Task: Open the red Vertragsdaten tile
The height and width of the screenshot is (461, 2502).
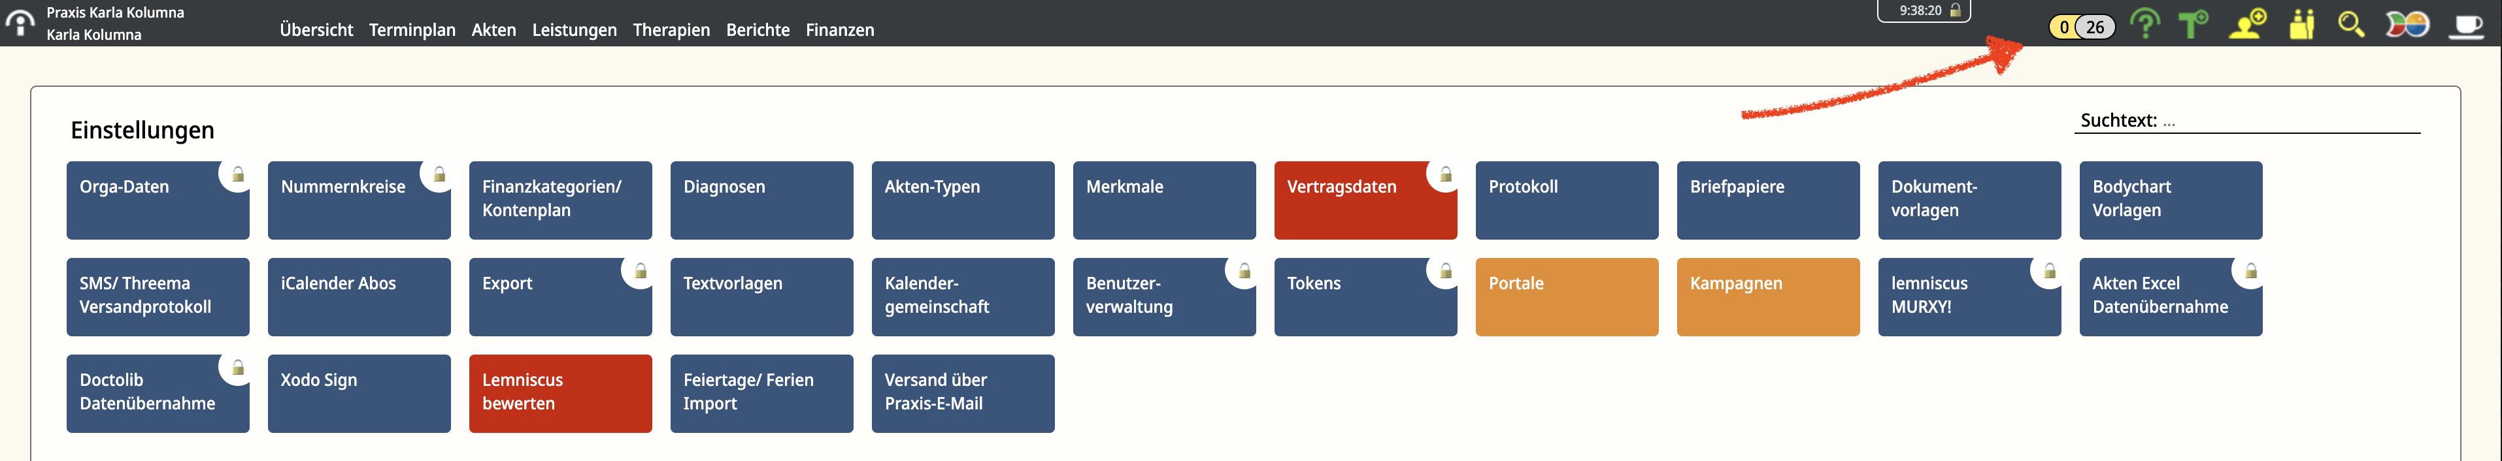Action: pyautogui.click(x=1365, y=200)
